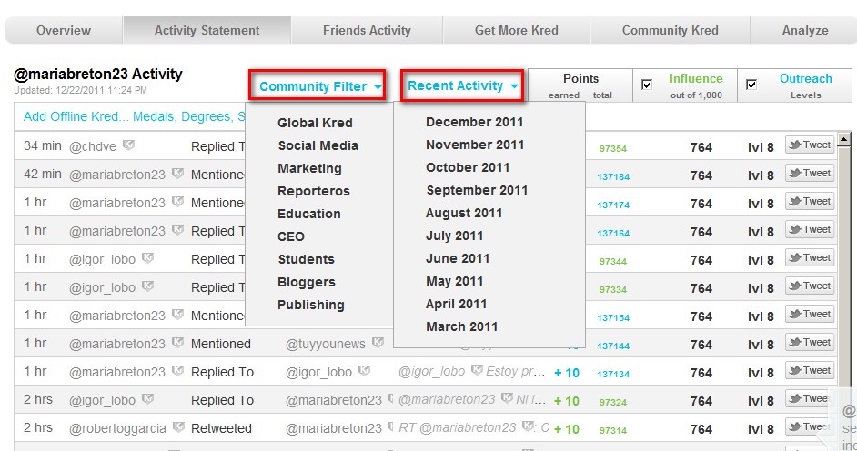The height and width of the screenshot is (451, 857).
Task: Click the scrollbar up arrow
Action: coord(844,139)
